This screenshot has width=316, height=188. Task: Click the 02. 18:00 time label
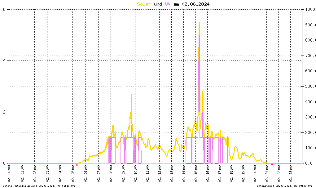tap(231, 174)
